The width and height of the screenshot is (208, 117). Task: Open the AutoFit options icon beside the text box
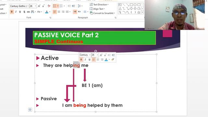tap(30, 110)
